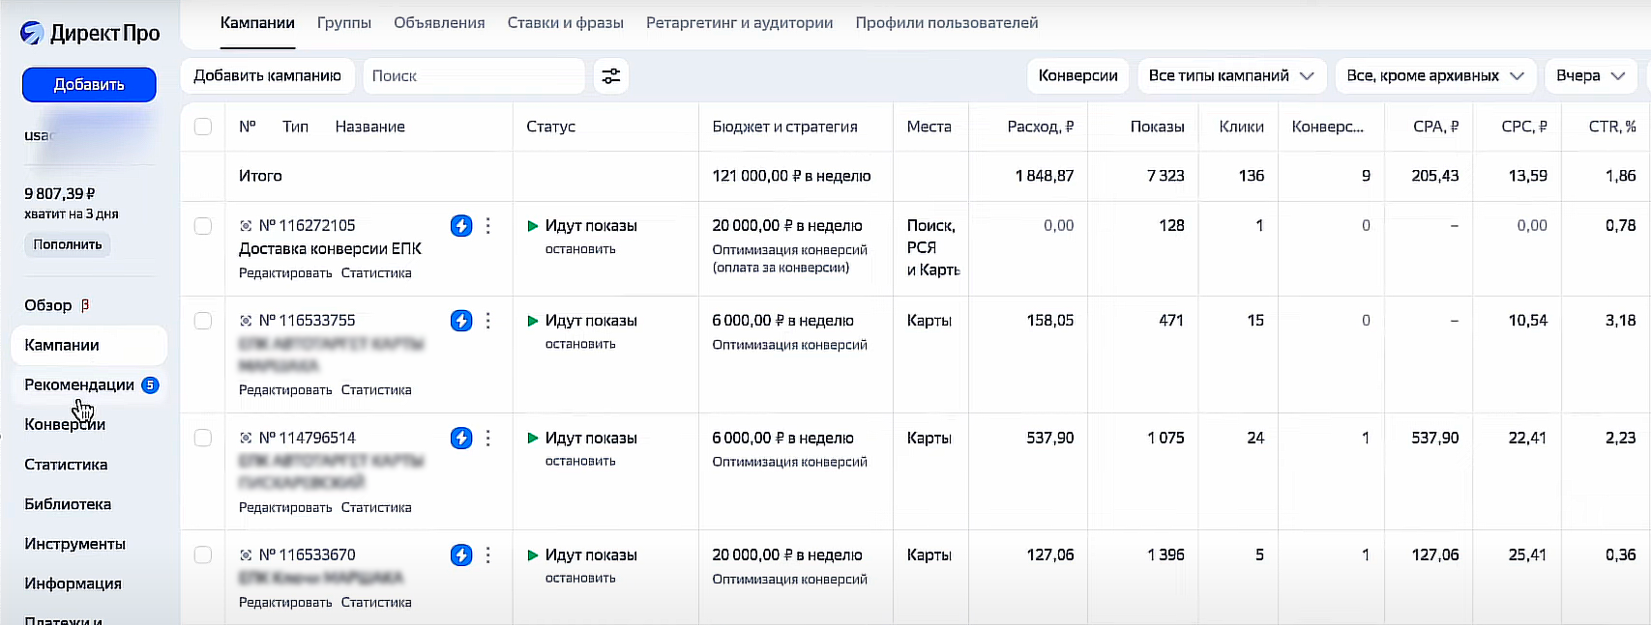
Task: Expand the Все типы кампаний dropdown
Action: (x=1230, y=76)
